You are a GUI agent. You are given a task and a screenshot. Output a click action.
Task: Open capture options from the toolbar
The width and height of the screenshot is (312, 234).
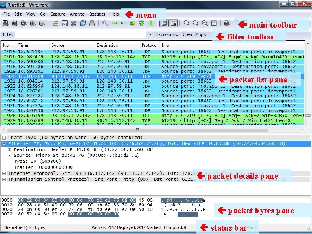[x=15, y=23]
